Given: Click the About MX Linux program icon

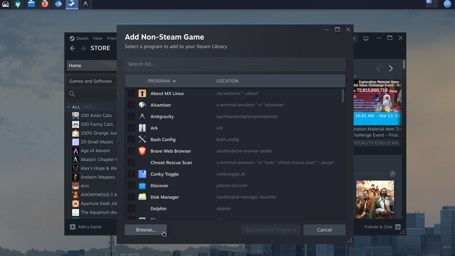Looking at the screenshot, I should (142, 93).
